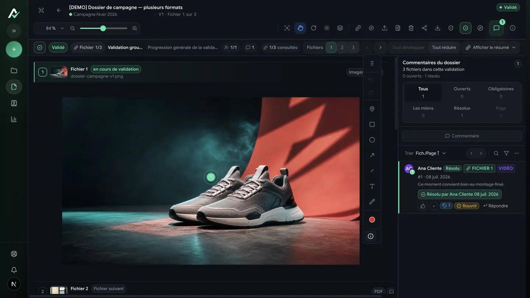Click the Tout réduire button

444,47
